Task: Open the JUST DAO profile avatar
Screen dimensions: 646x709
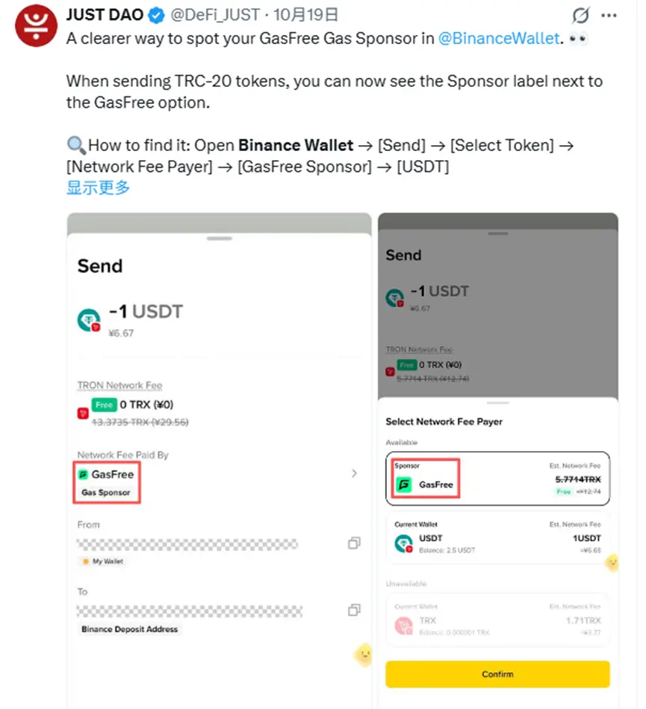Action: 36,25
